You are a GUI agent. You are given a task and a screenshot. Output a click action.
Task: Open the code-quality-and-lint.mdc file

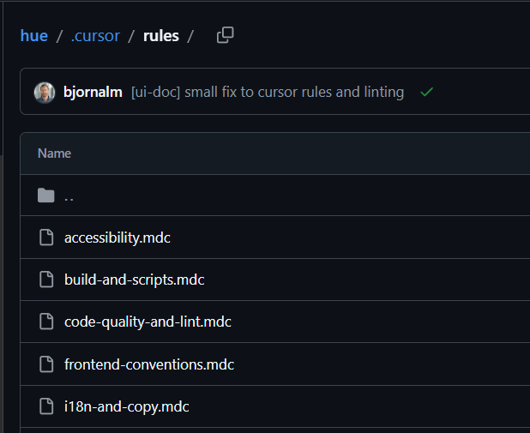click(x=148, y=322)
